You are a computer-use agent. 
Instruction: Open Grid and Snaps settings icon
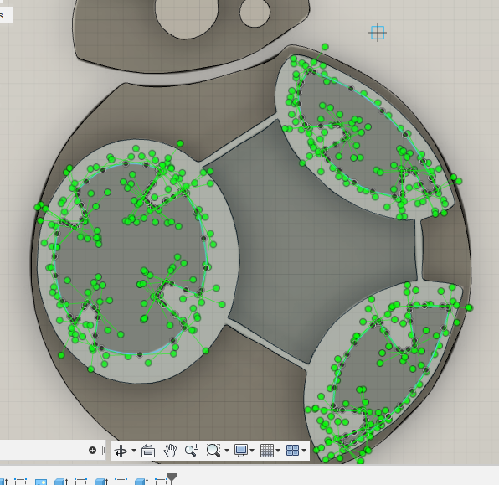[267, 451]
